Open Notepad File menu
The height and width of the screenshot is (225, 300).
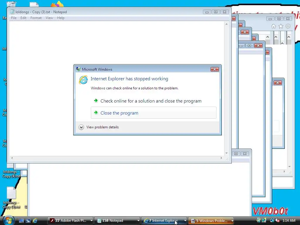click(x=14, y=18)
